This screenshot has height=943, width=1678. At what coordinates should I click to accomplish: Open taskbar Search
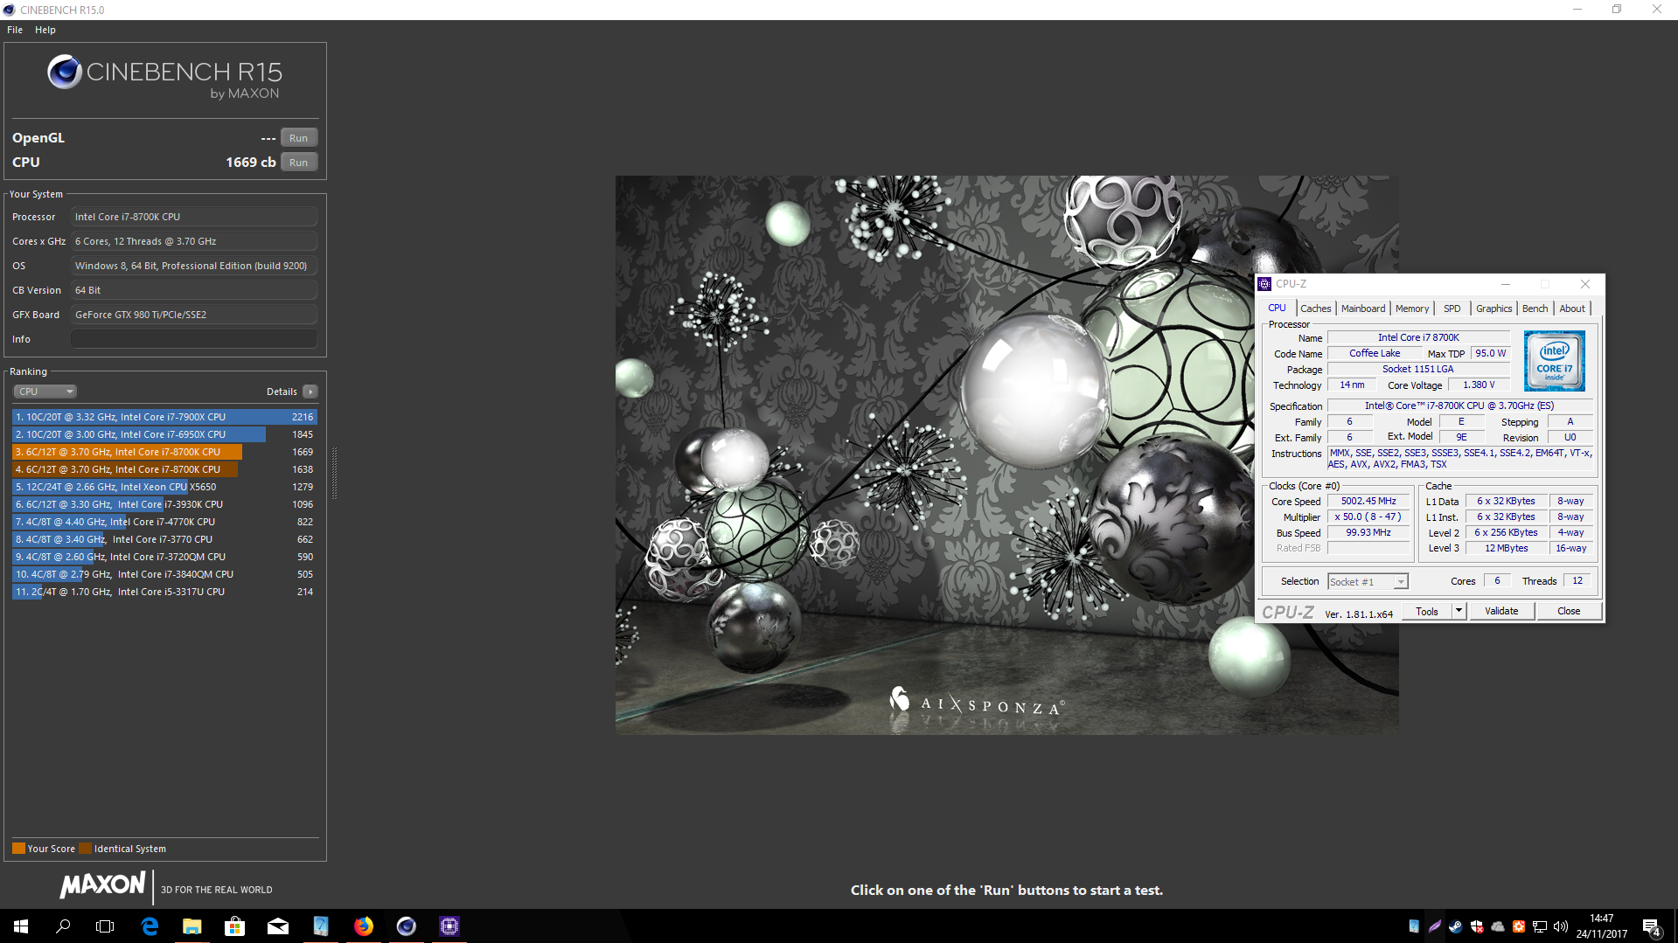(x=63, y=926)
